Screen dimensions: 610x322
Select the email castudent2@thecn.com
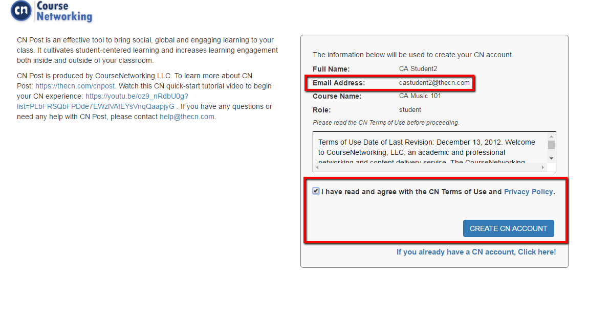(x=434, y=82)
